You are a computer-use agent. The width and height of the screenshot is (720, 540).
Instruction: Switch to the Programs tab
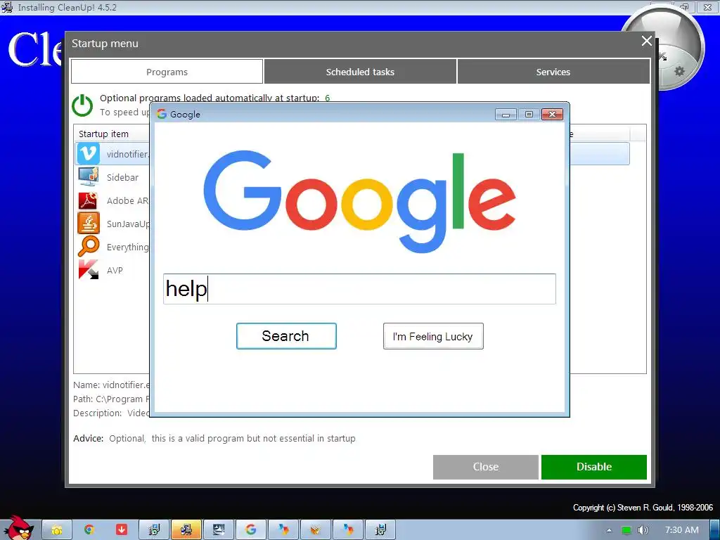tap(167, 72)
